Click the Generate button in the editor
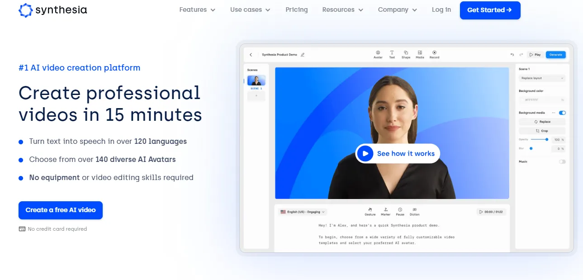This screenshot has width=583, height=280. coord(555,55)
